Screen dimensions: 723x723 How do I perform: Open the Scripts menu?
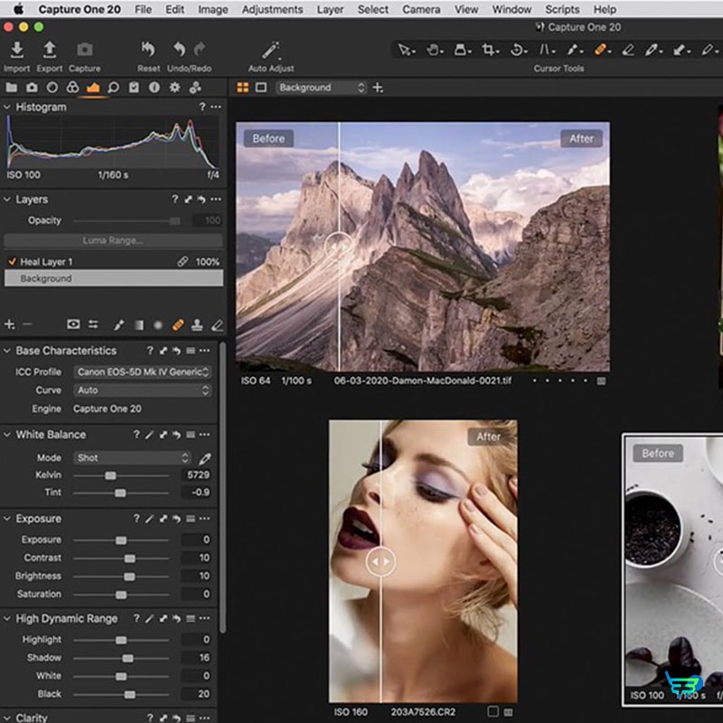click(562, 9)
